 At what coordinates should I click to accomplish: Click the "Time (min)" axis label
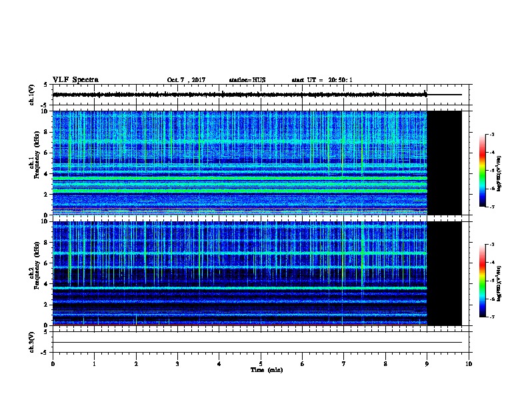pyautogui.click(x=267, y=370)
